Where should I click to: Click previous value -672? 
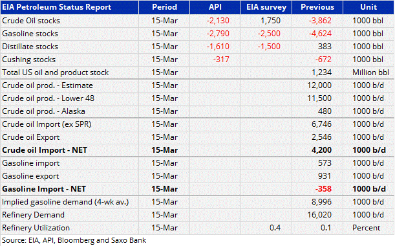tap(323, 60)
